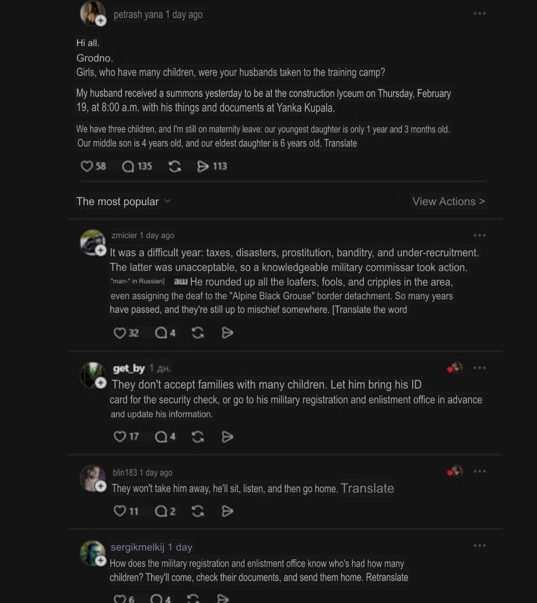The image size is (537, 603).
Task: Open more options menu on blin183's comment
Action: pos(479,471)
